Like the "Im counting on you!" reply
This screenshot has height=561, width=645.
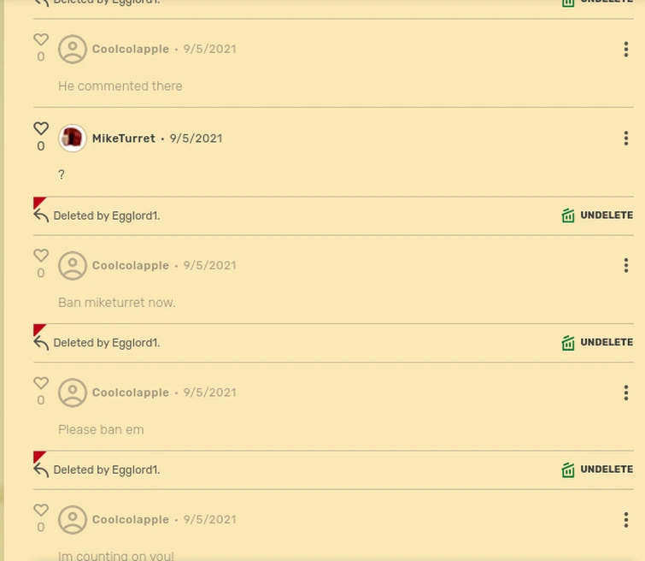41,510
